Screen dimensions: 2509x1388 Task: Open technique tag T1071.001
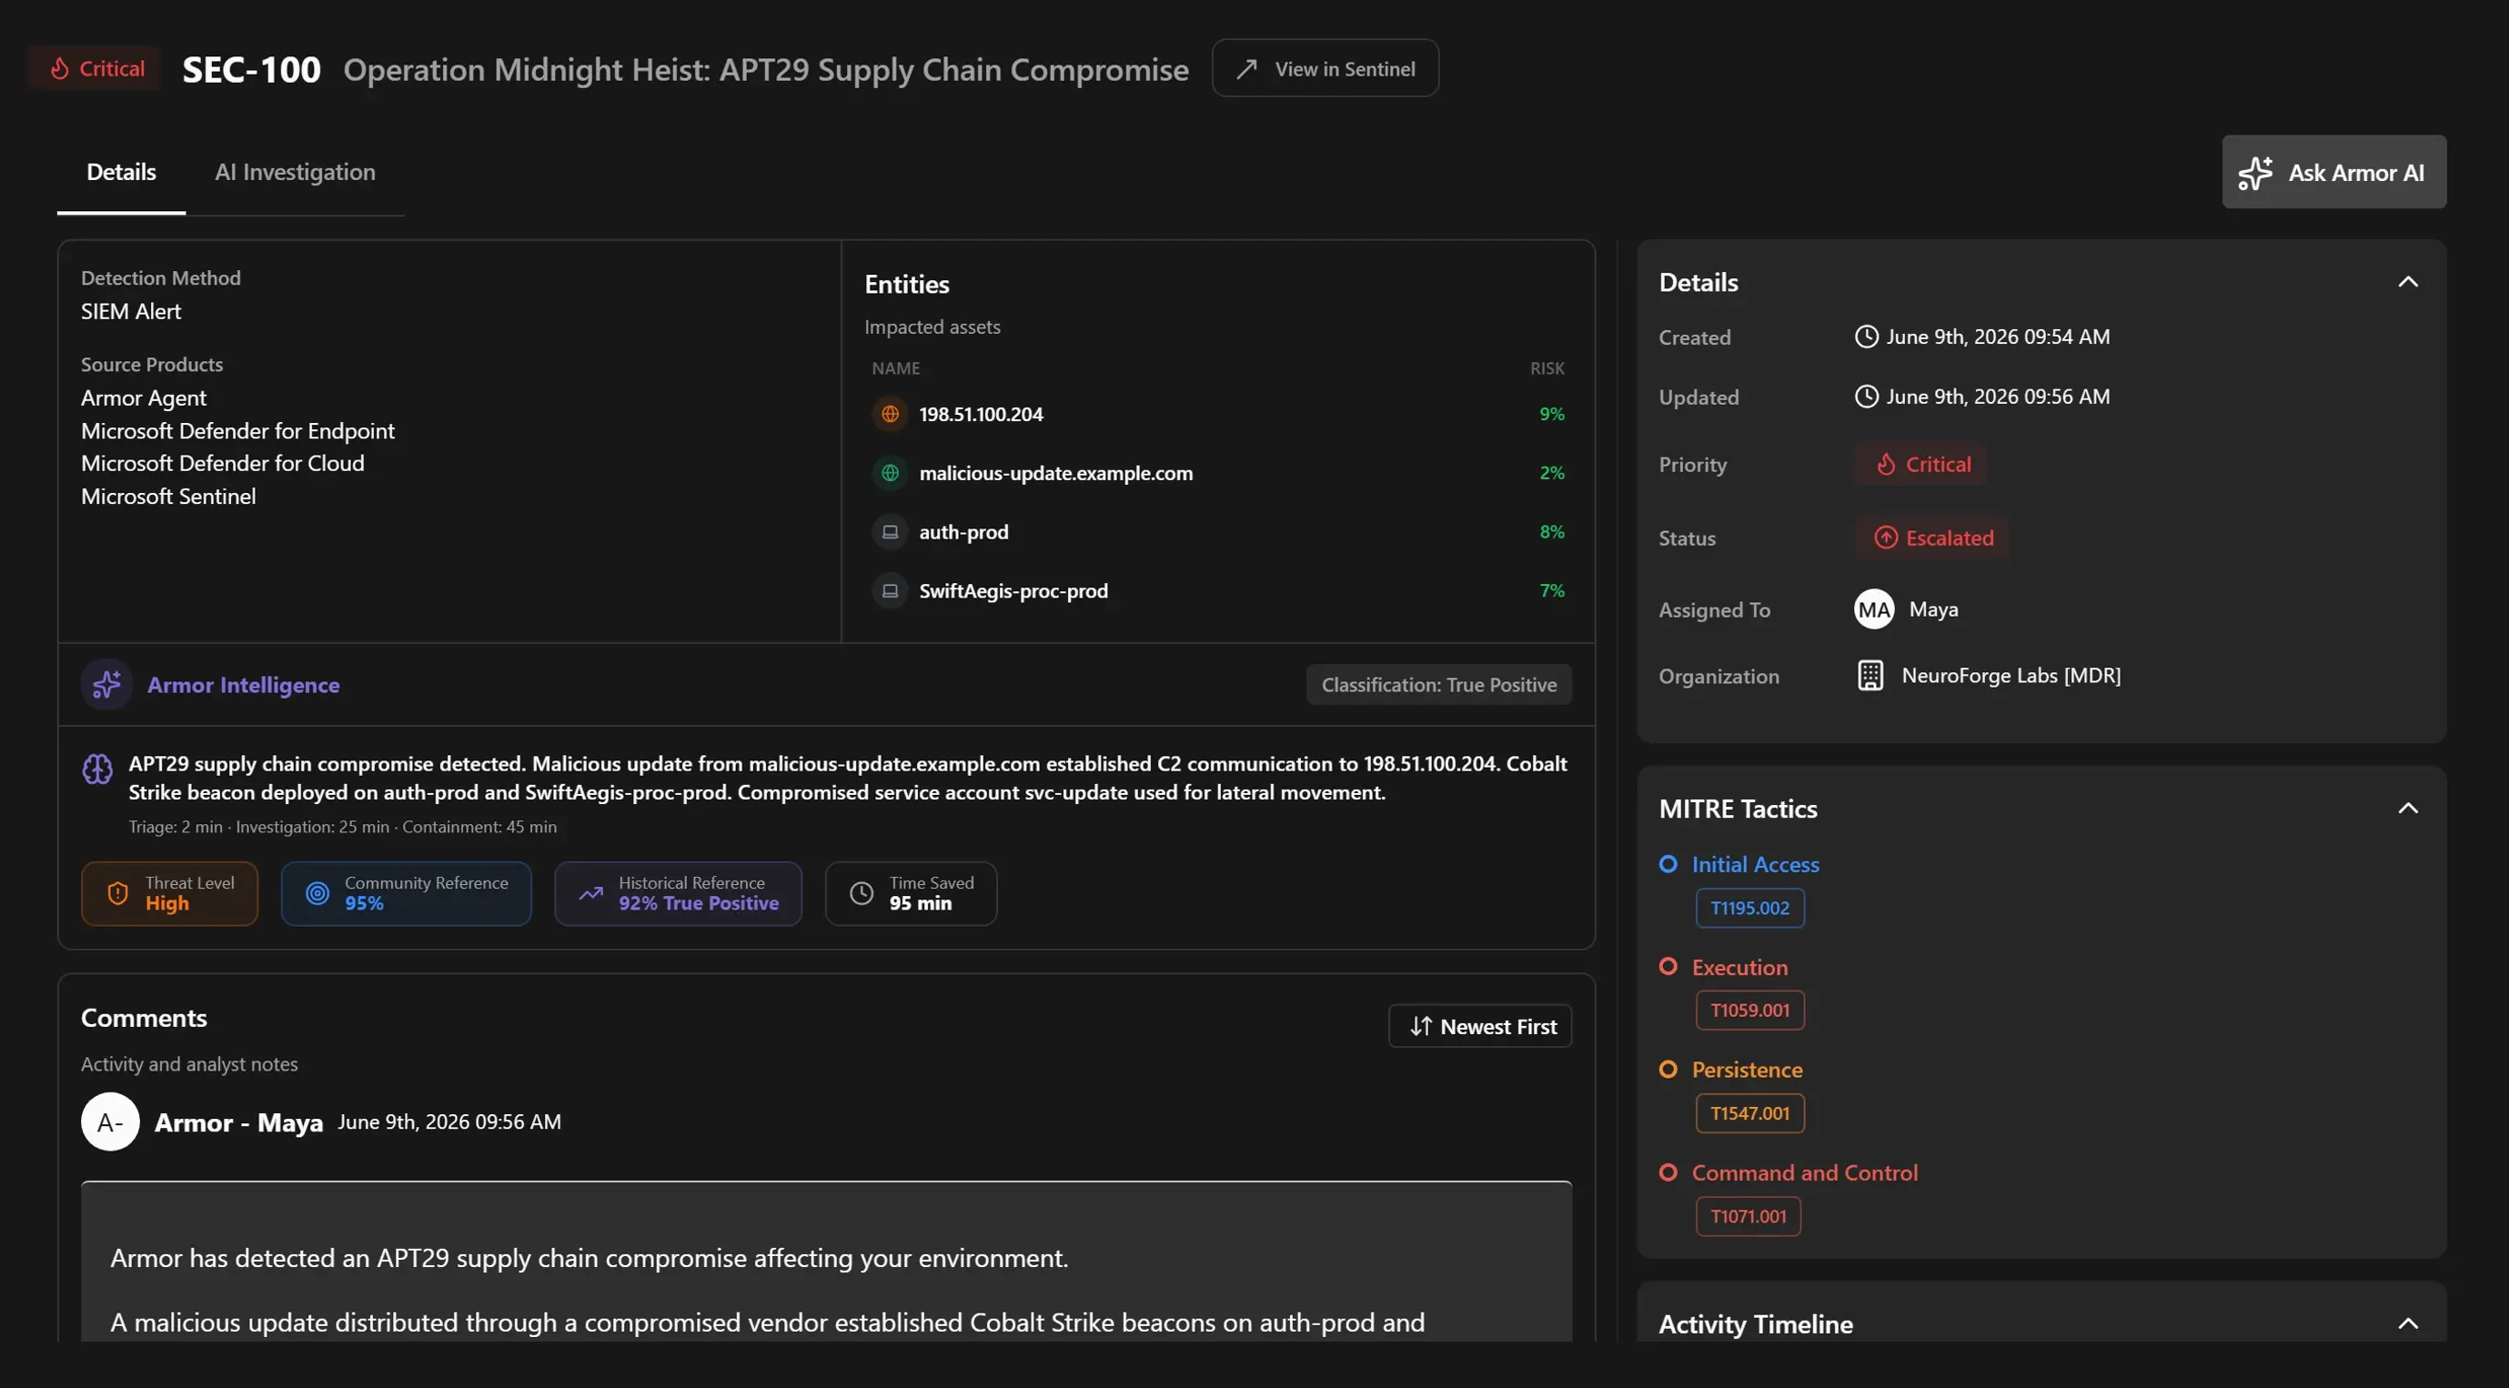point(1748,1217)
